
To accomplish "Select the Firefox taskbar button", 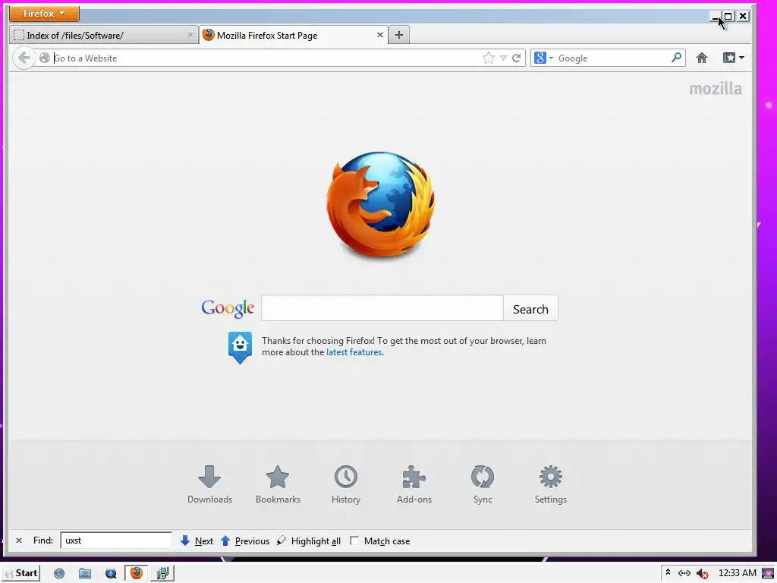I will tap(136, 573).
